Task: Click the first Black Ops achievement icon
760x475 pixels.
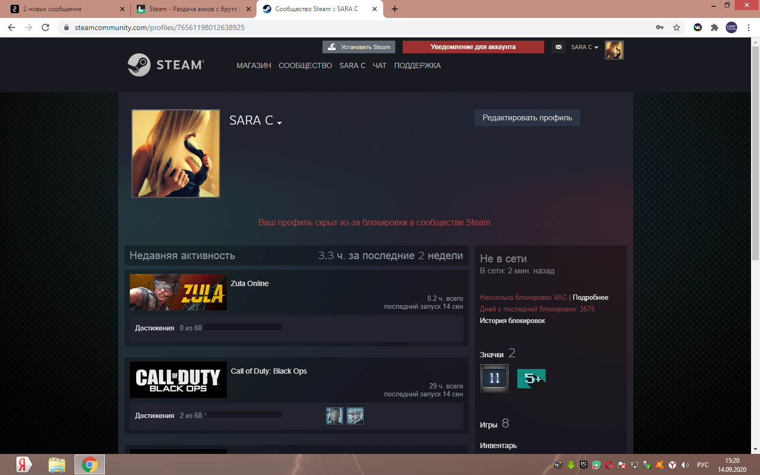Action: coord(335,416)
